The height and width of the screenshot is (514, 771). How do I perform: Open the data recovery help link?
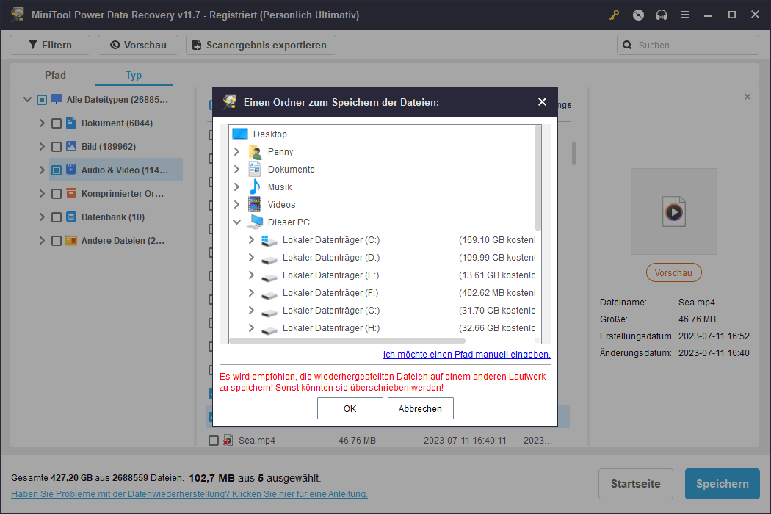point(189,494)
